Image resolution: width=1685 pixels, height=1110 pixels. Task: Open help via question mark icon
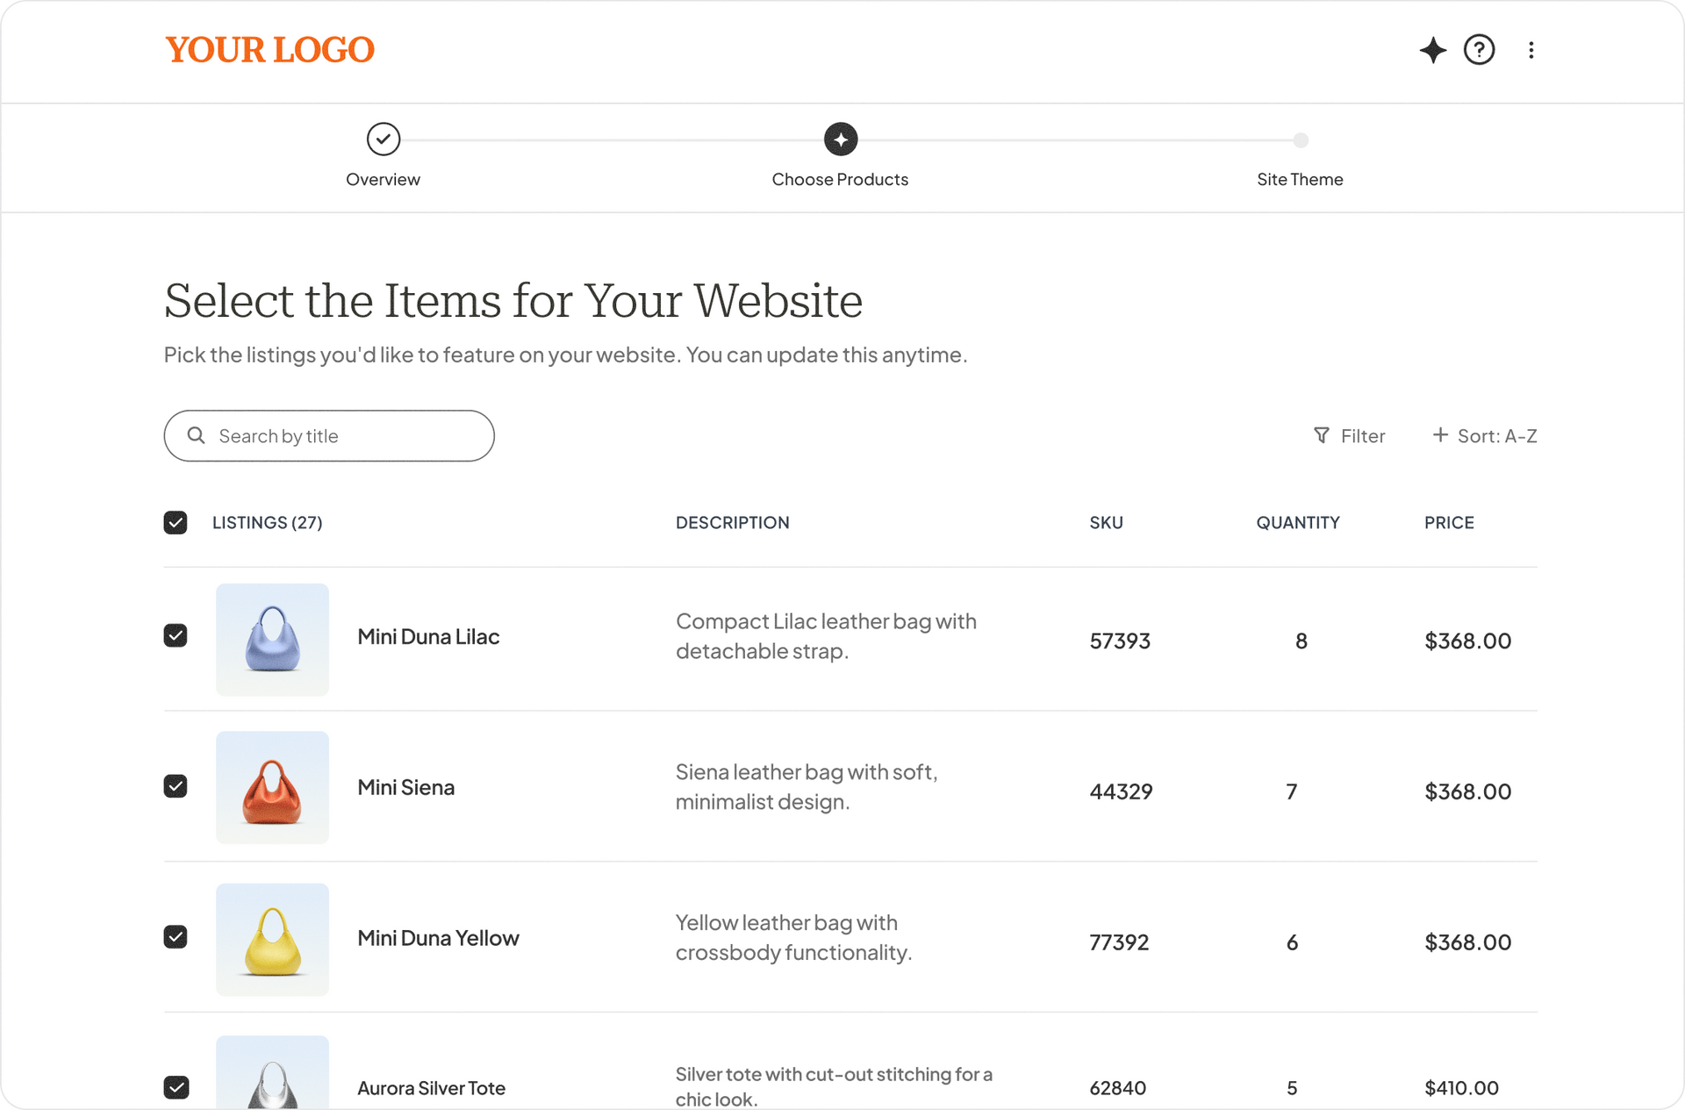coord(1479,50)
